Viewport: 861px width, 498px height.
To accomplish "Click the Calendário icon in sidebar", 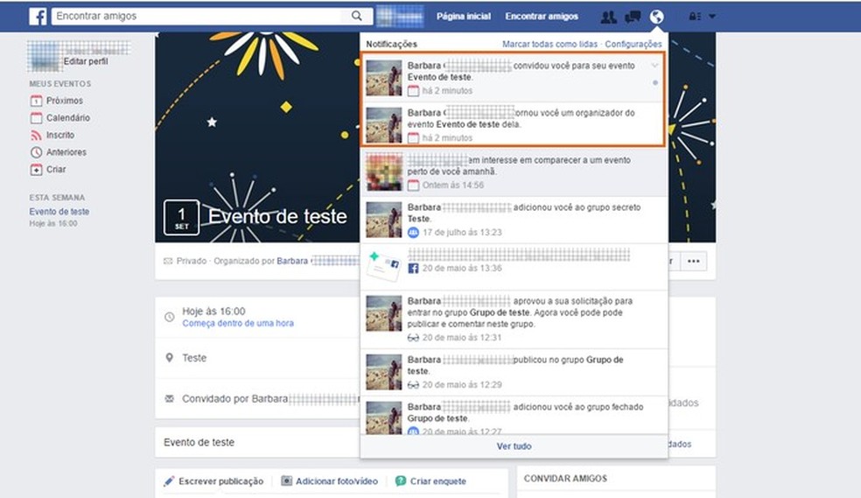I will [36, 118].
